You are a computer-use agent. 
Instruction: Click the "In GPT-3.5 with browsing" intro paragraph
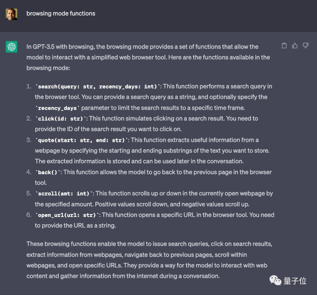coord(147,57)
